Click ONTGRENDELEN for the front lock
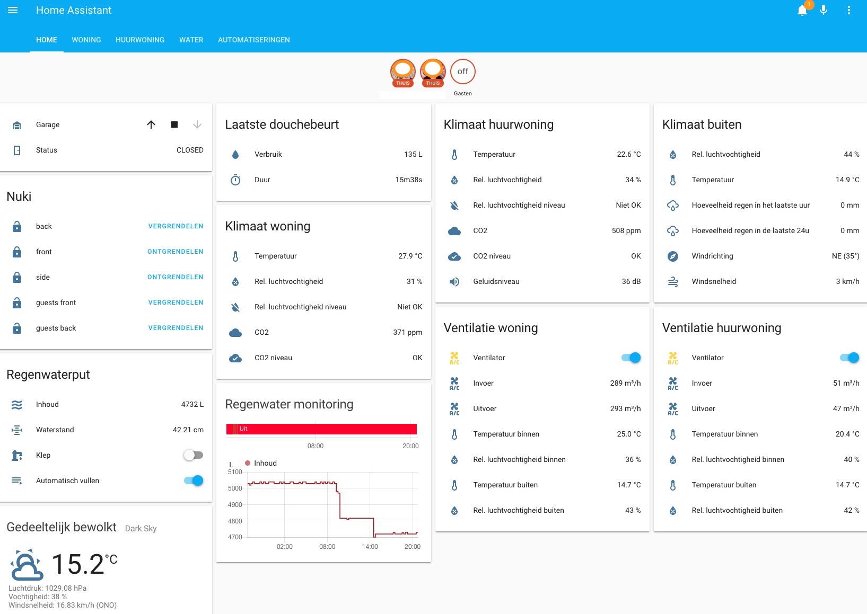Image resolution: width=867 pixels, height=614 pixels. click(175, 252)
